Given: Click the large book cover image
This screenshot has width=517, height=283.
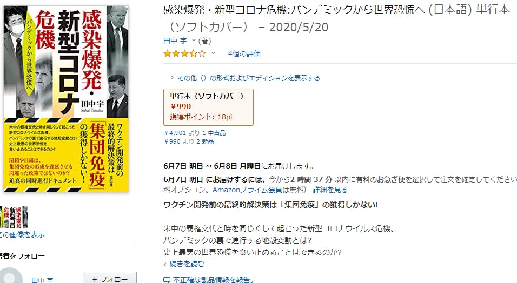Looking at the screenshot, I should pyautogui.click(x=66, y=99).
